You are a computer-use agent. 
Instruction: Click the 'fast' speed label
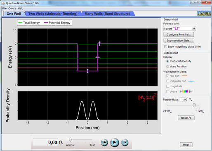pos(92,145)
